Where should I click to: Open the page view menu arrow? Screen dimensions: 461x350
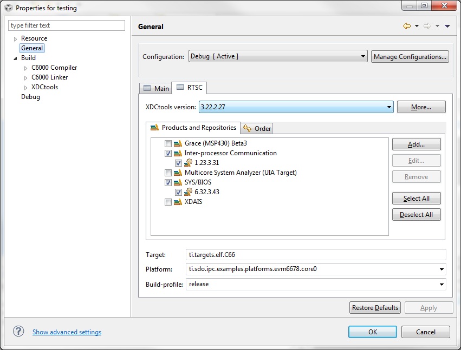pyautogui.click(x=447, y=26)
